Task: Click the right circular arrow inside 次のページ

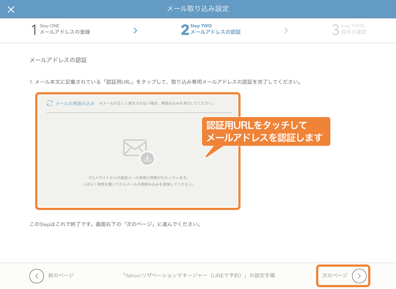Action: [359, 276]
